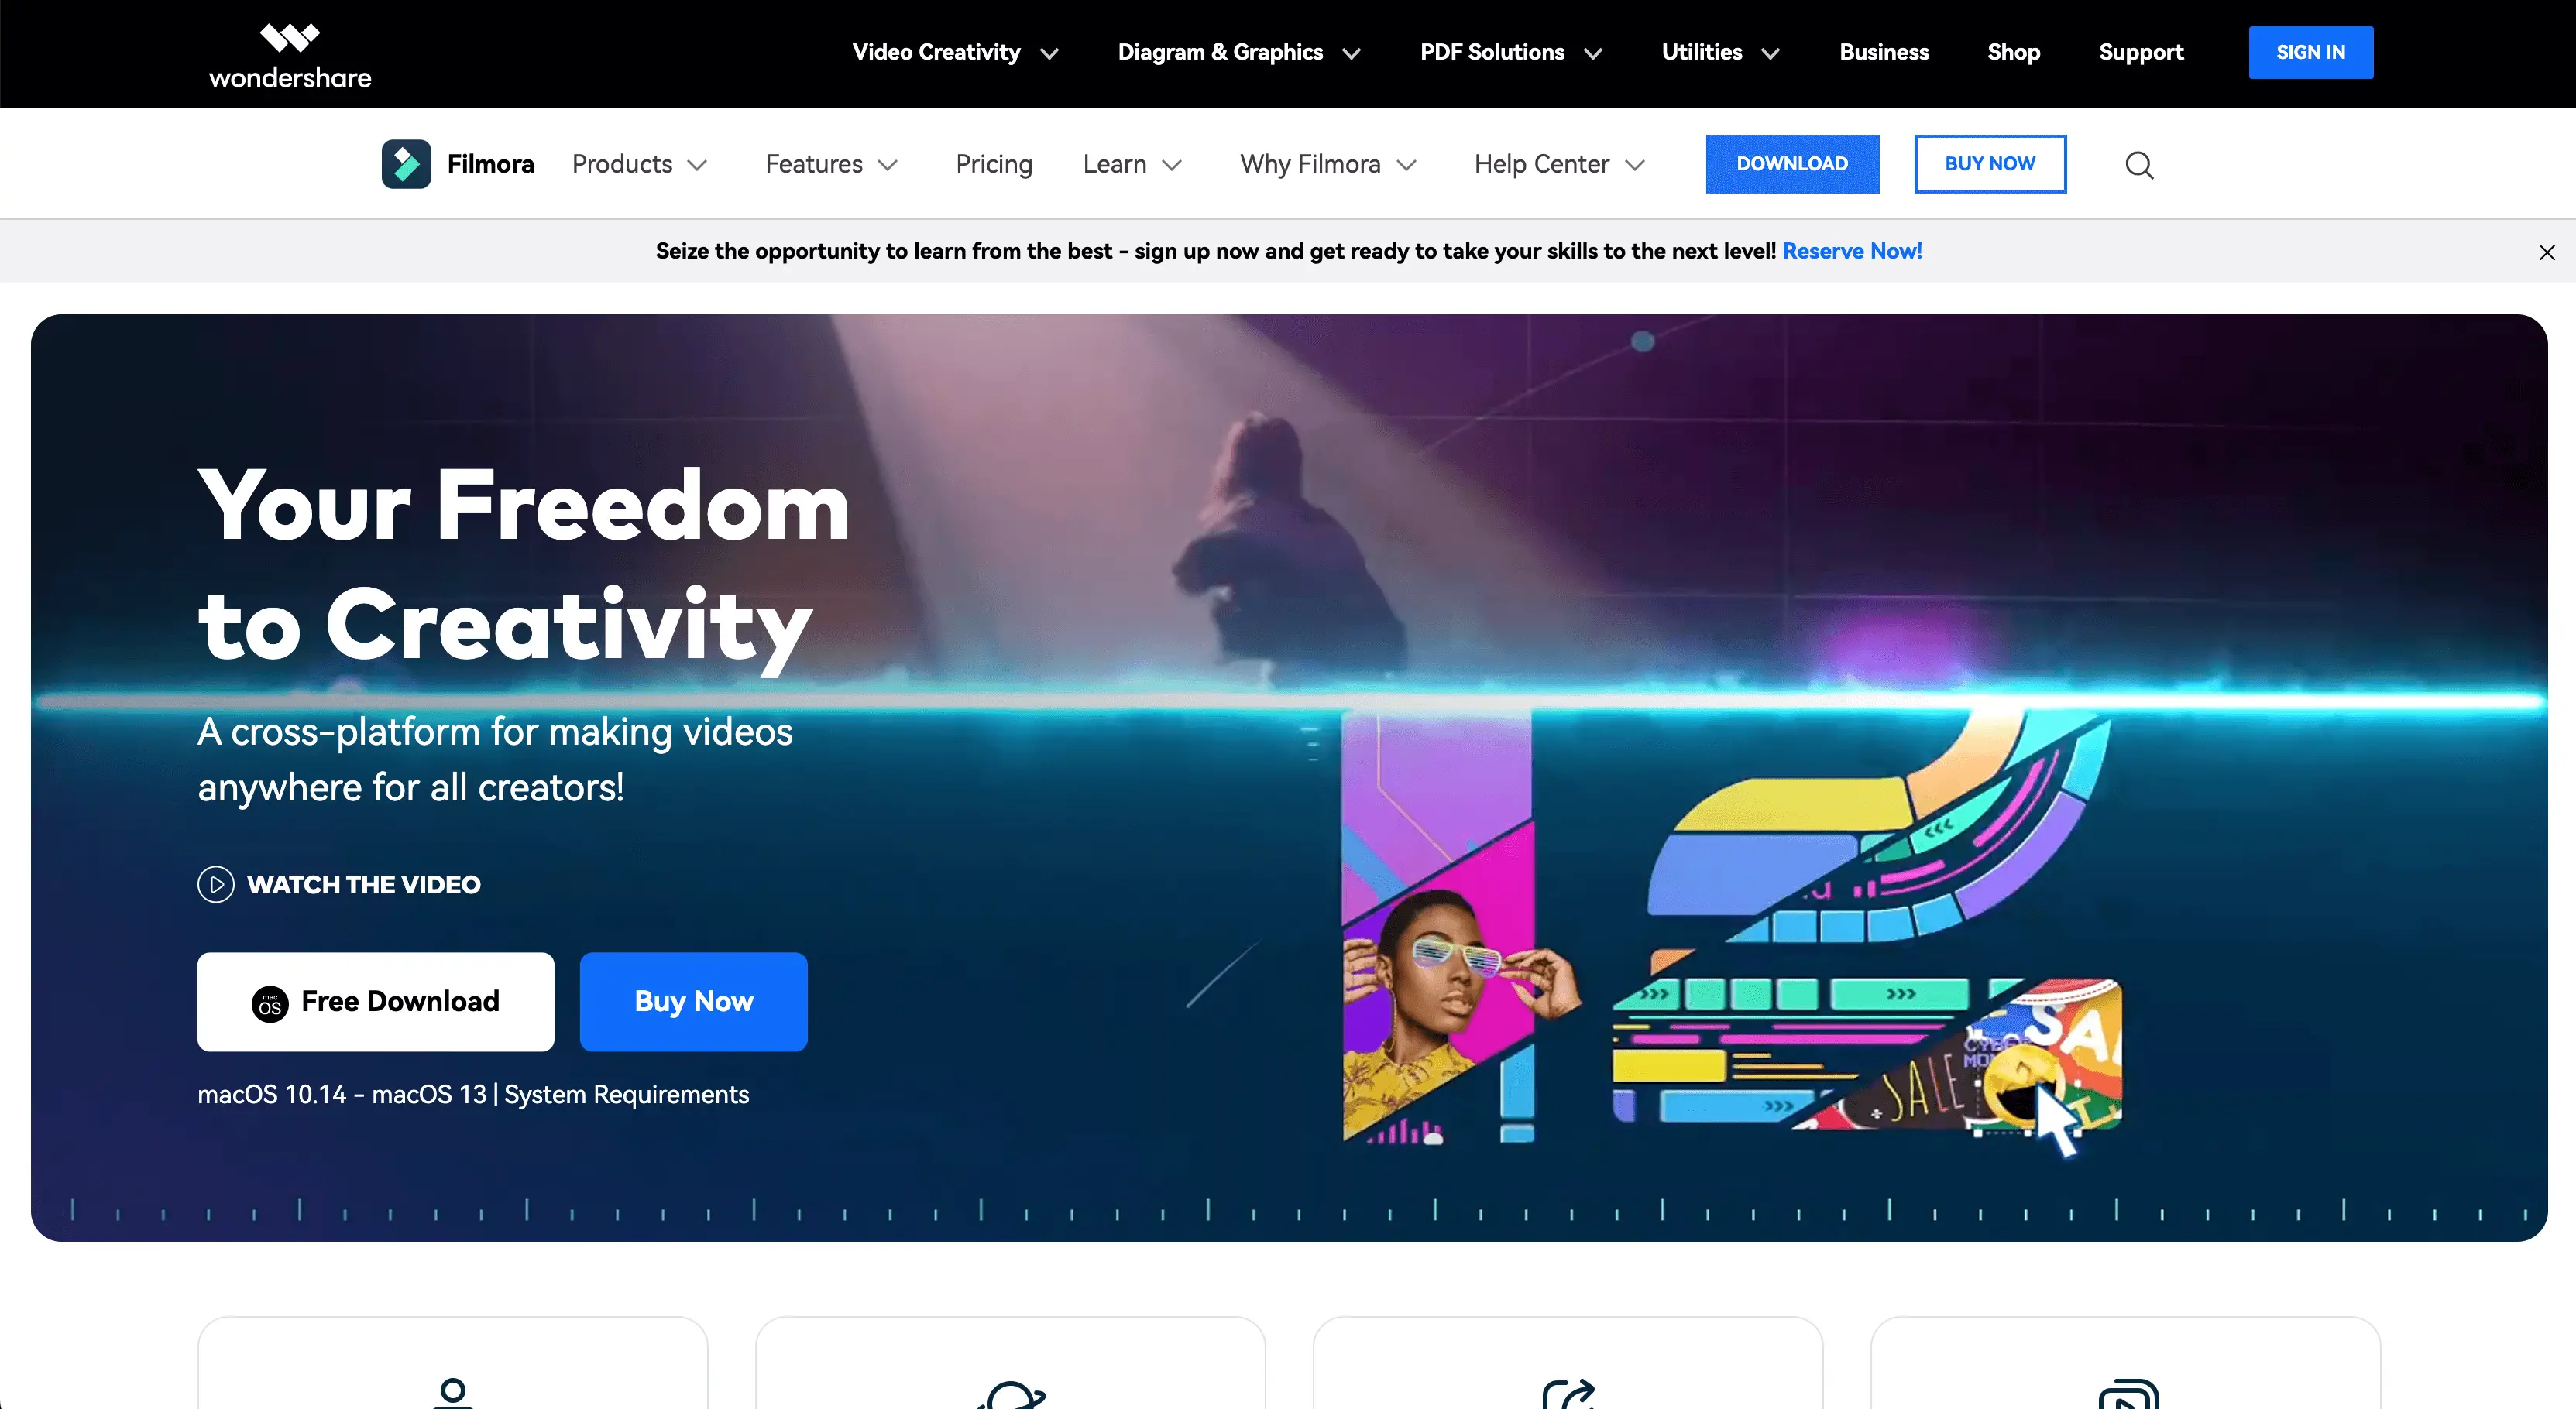Click the SIGN IN button

[2311, 52]
